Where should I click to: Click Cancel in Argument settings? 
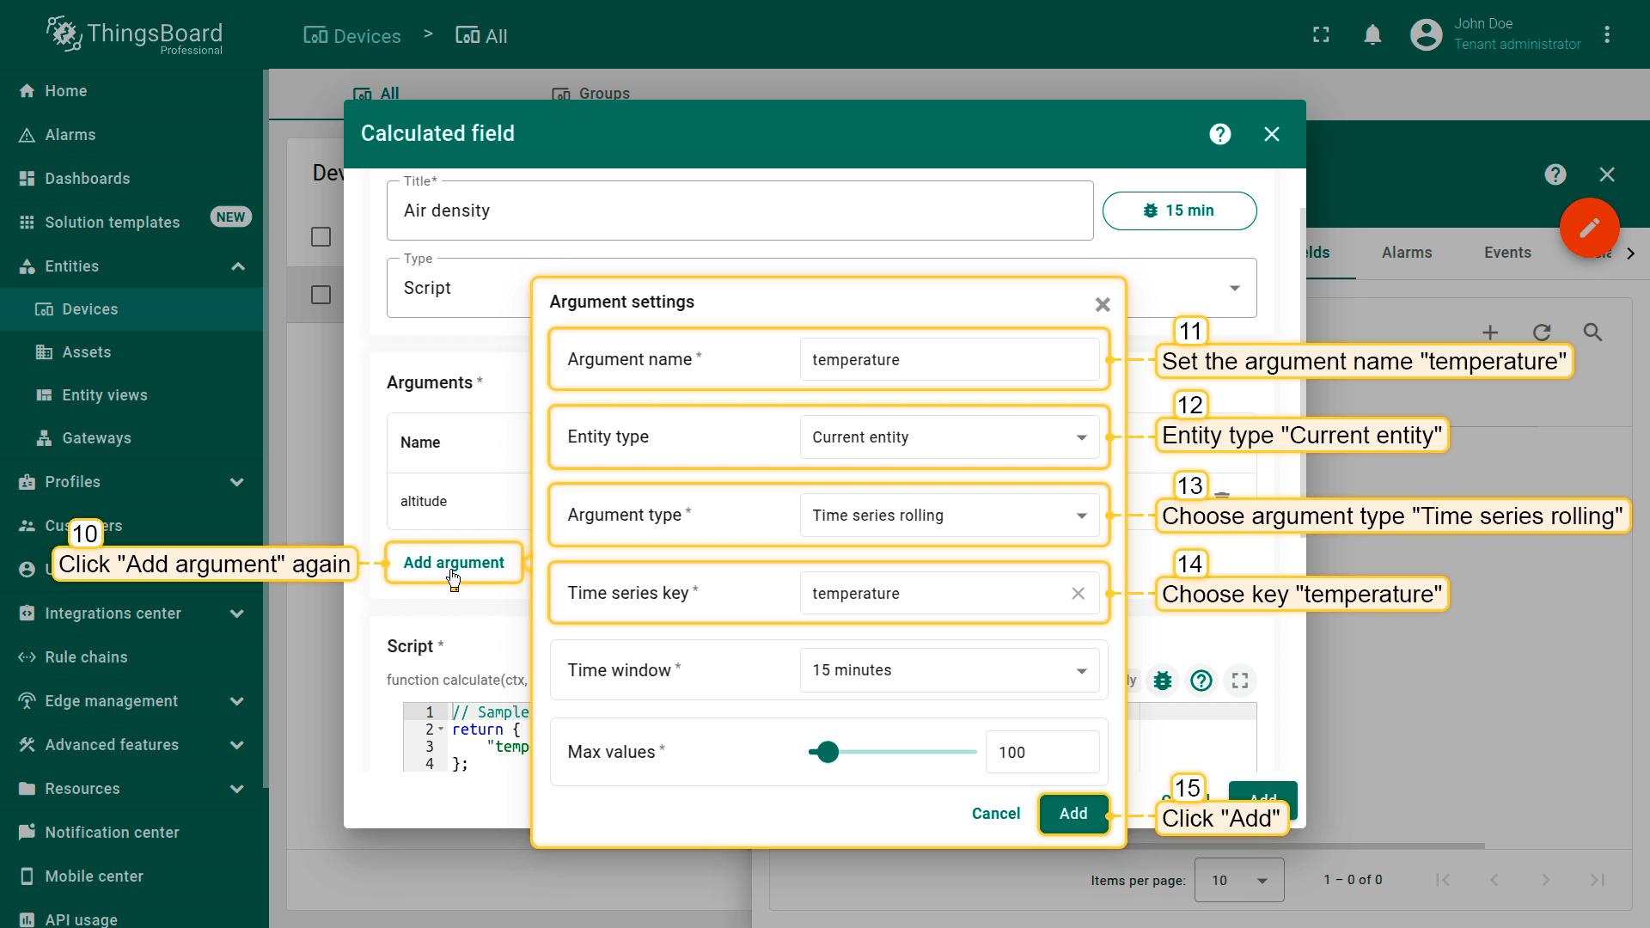995,814
